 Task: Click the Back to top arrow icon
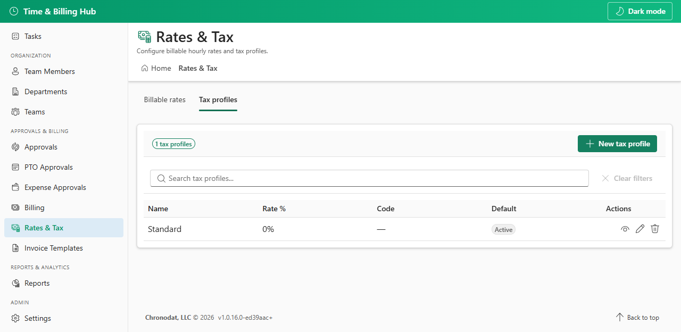[x=619, y=317]
